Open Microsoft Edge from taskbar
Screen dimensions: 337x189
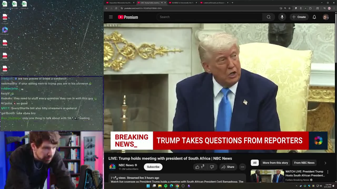[x=171, y=186]
